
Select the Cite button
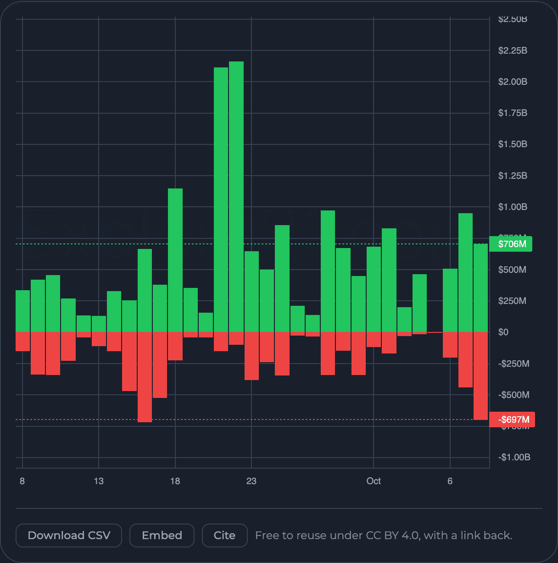click(224, 535)
